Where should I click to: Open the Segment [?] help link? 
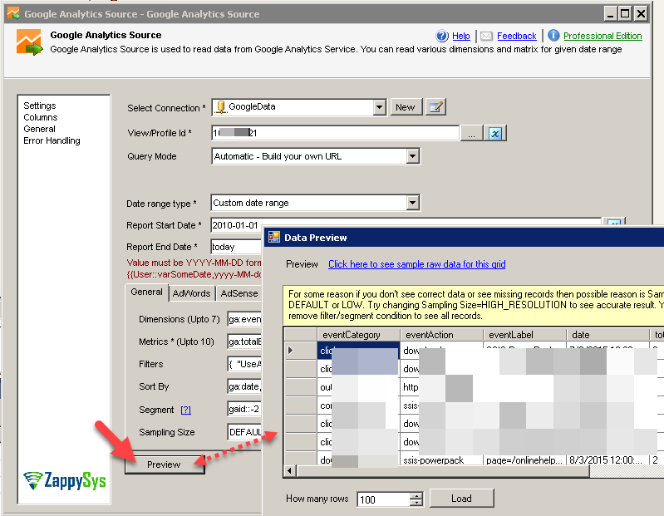[x=185, y=410]
